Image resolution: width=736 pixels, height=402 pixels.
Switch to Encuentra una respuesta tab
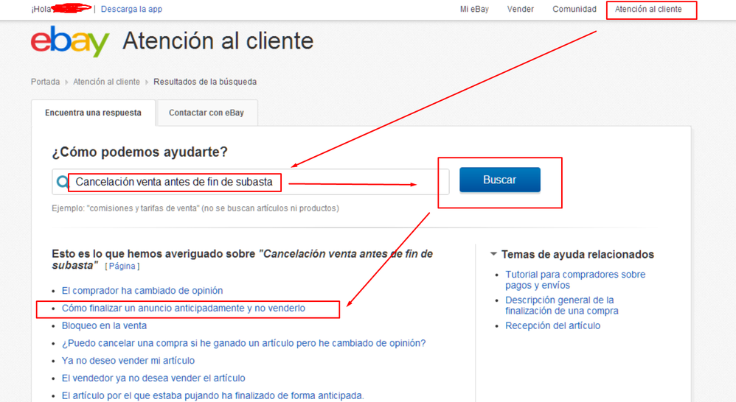coord(93,113)
